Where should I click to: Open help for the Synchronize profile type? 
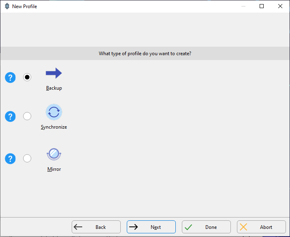[10, 116]
